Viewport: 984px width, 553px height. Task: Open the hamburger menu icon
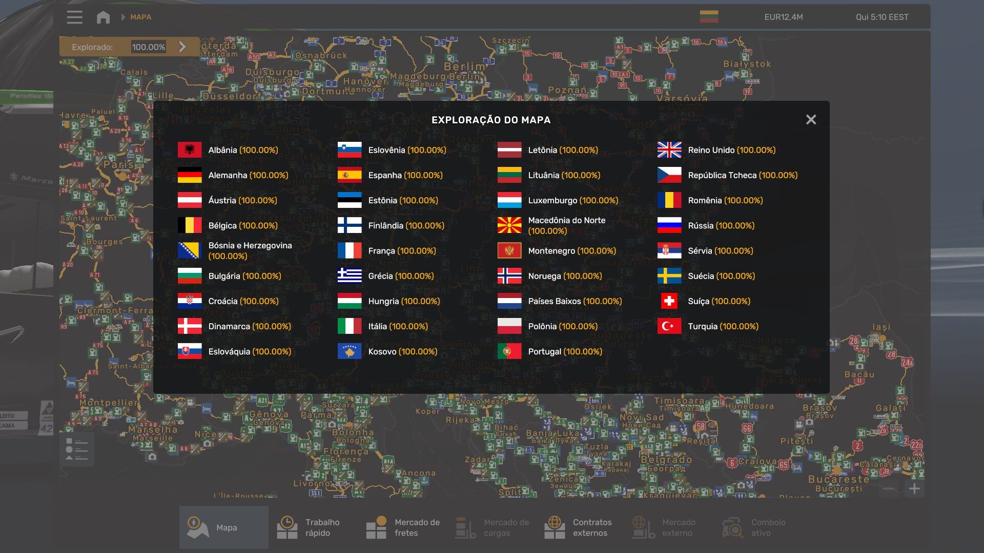(74, 17)
